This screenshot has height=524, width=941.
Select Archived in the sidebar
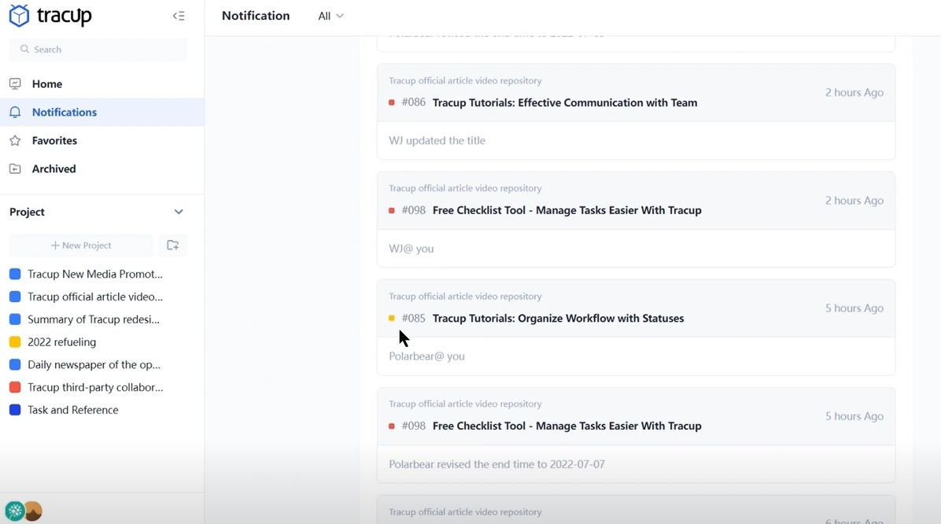54,168
